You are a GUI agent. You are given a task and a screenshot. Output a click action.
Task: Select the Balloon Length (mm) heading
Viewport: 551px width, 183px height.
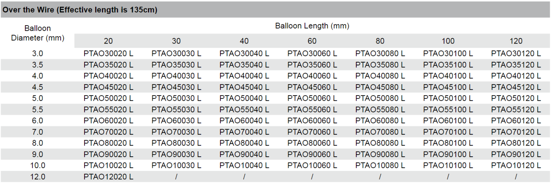312,26
